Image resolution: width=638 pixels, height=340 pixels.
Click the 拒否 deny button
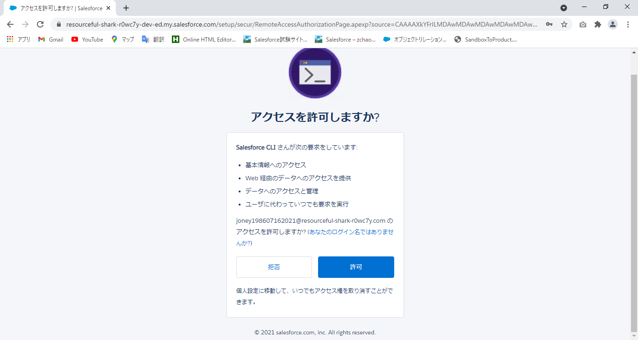point(274,267)
